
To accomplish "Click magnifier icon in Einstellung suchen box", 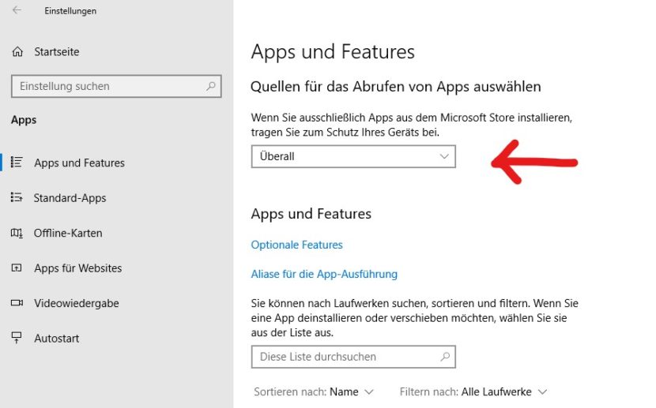I will (x=211, y=86).
